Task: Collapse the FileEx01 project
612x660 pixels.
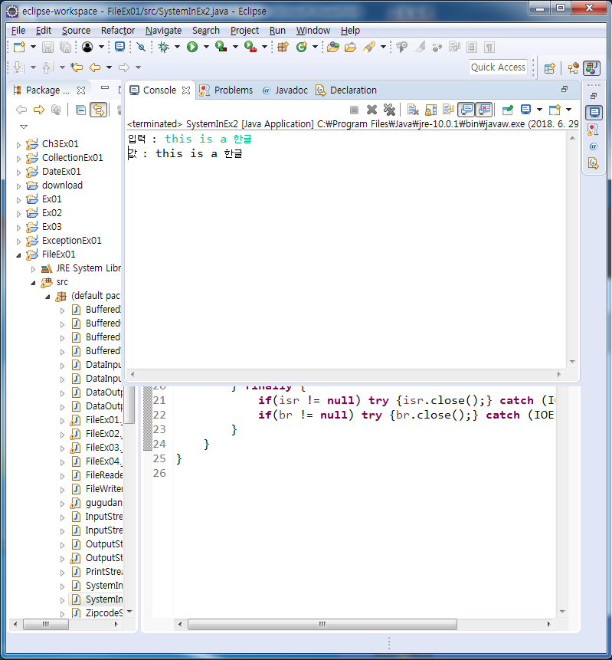Action: [18, 255]
